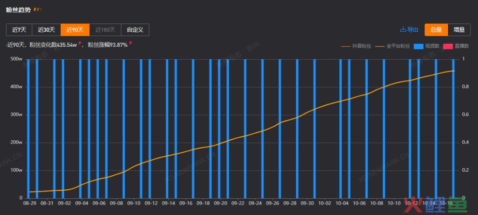
Task: Open the 自定义 custom range tab
Action: (x=135, y=30)
